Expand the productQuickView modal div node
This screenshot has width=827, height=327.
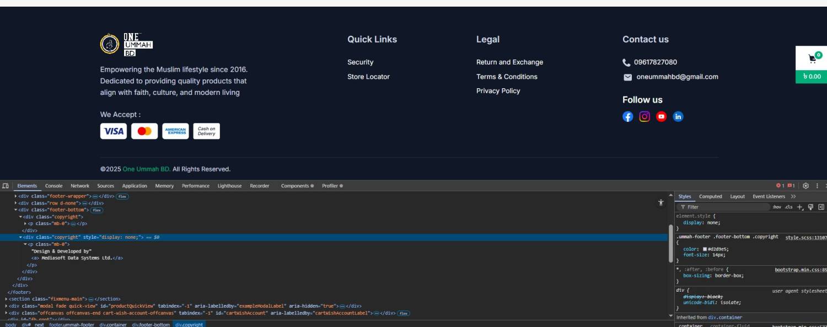point(7,306)
